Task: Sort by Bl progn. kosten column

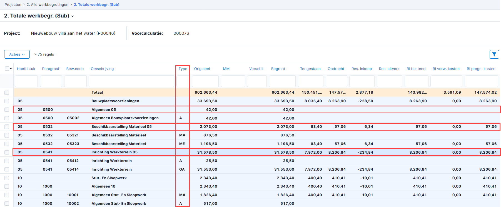Action: tap(481, 69)
